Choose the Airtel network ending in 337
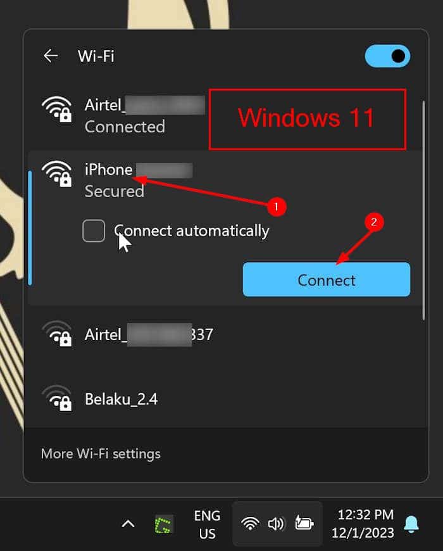 [225, 335]
